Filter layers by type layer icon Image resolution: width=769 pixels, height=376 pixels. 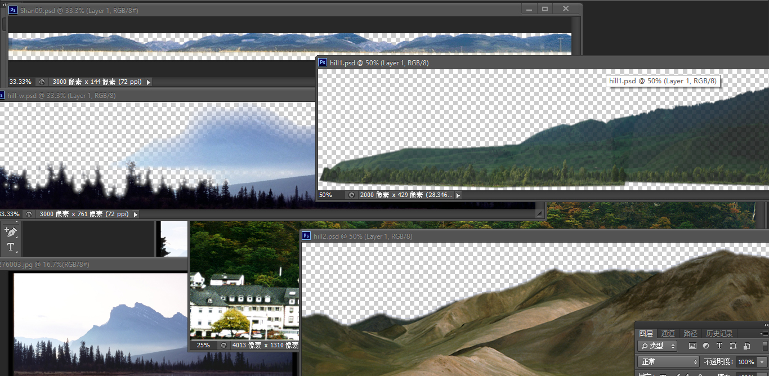[x=719, y=346]
